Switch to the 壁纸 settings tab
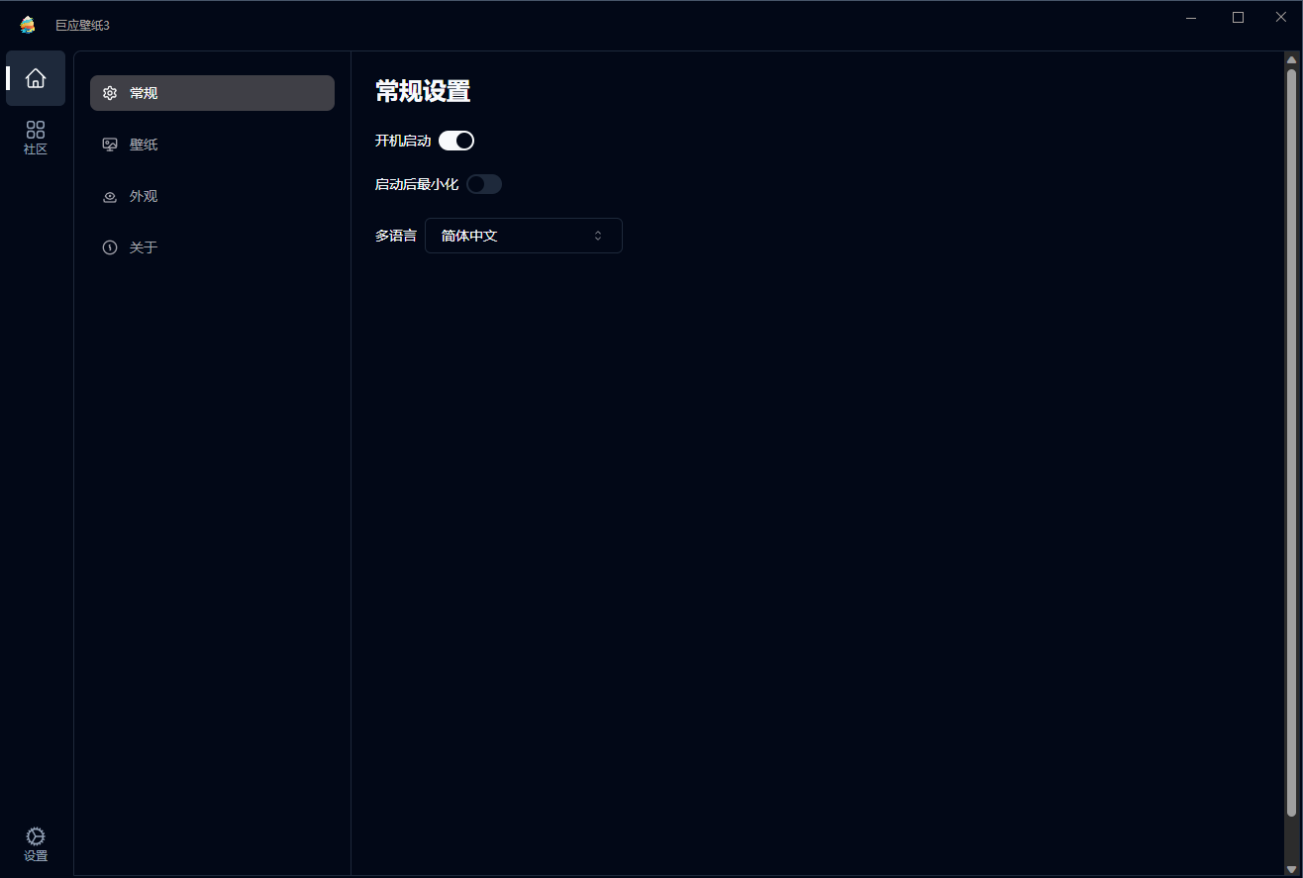1303x878 pixels. coord(212,145)
